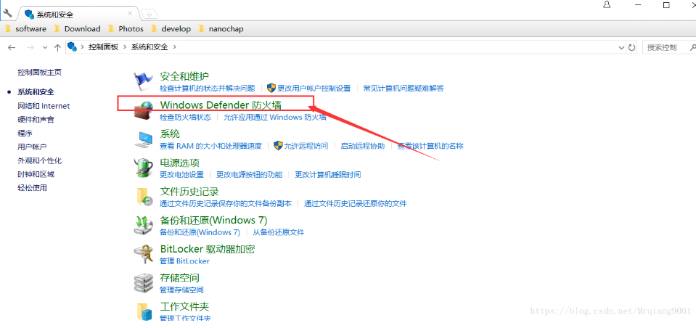Click the System computer monitor icon
Image resolution: width=696 pixels, height=328 pixels.
[x=144, y=139]
